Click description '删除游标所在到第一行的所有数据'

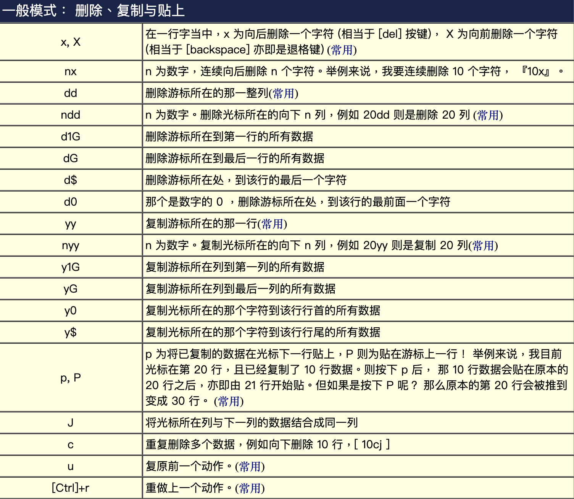(x=229, y=137)
